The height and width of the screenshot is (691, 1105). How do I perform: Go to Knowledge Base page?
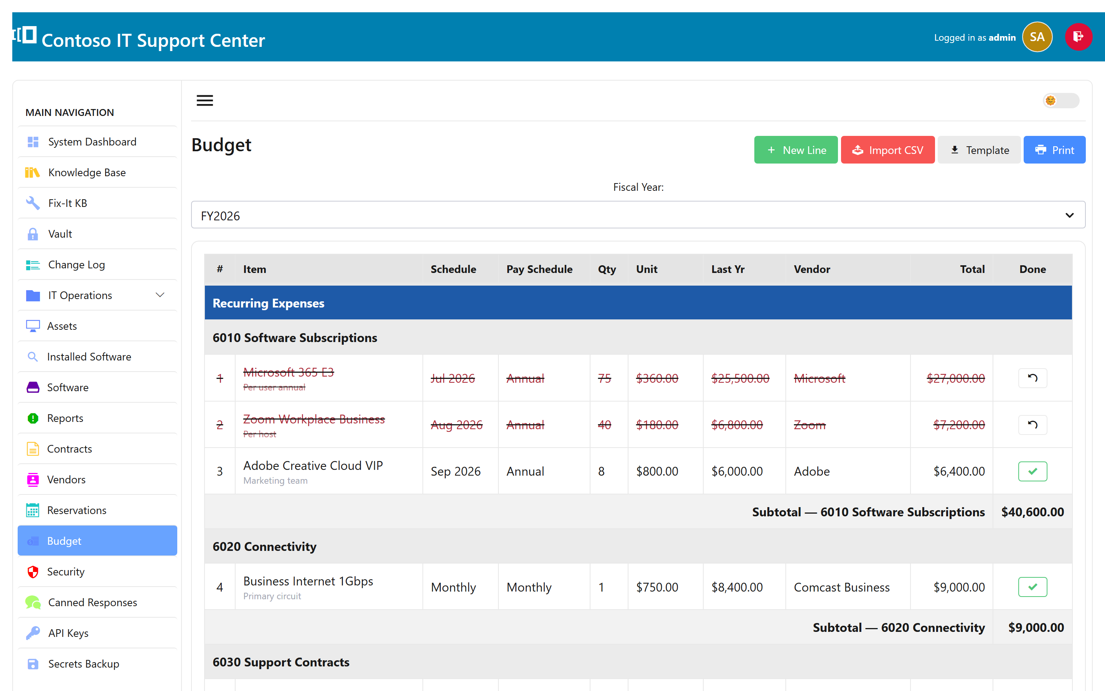click(x=97, y=172)
